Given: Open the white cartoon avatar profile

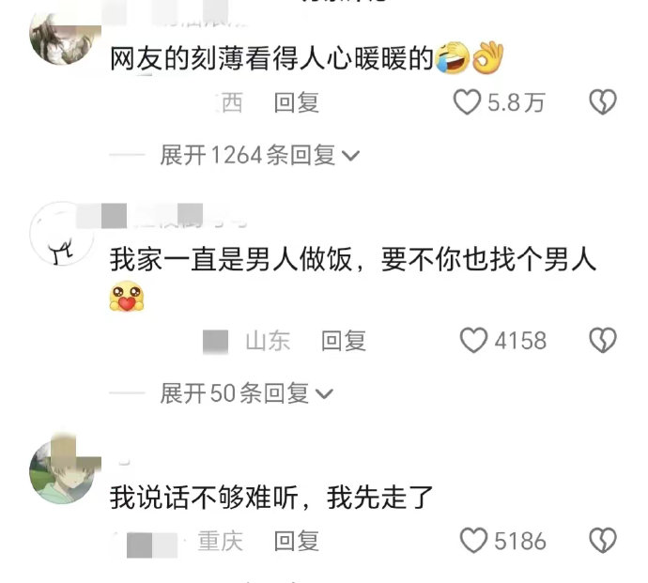Looking at the screenshot, I should point(62,234).
